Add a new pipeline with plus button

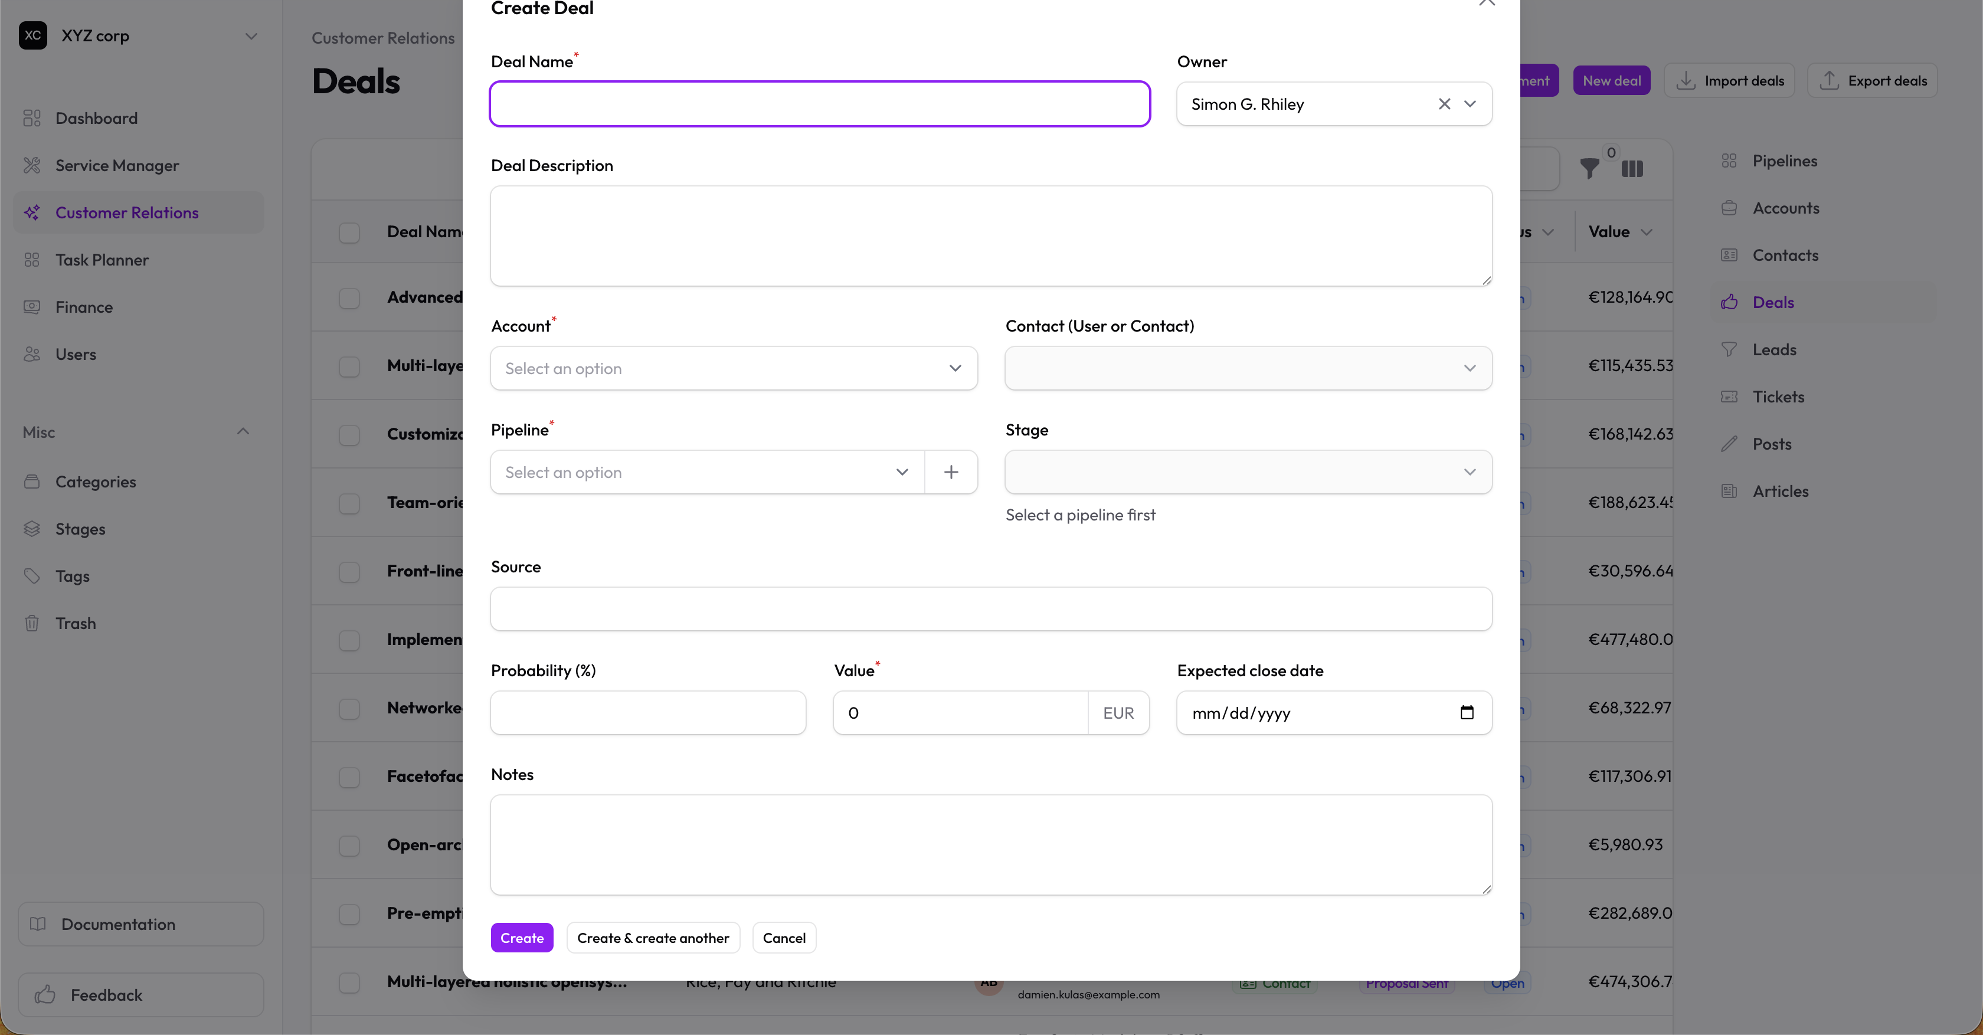click(x=951, y=473)
